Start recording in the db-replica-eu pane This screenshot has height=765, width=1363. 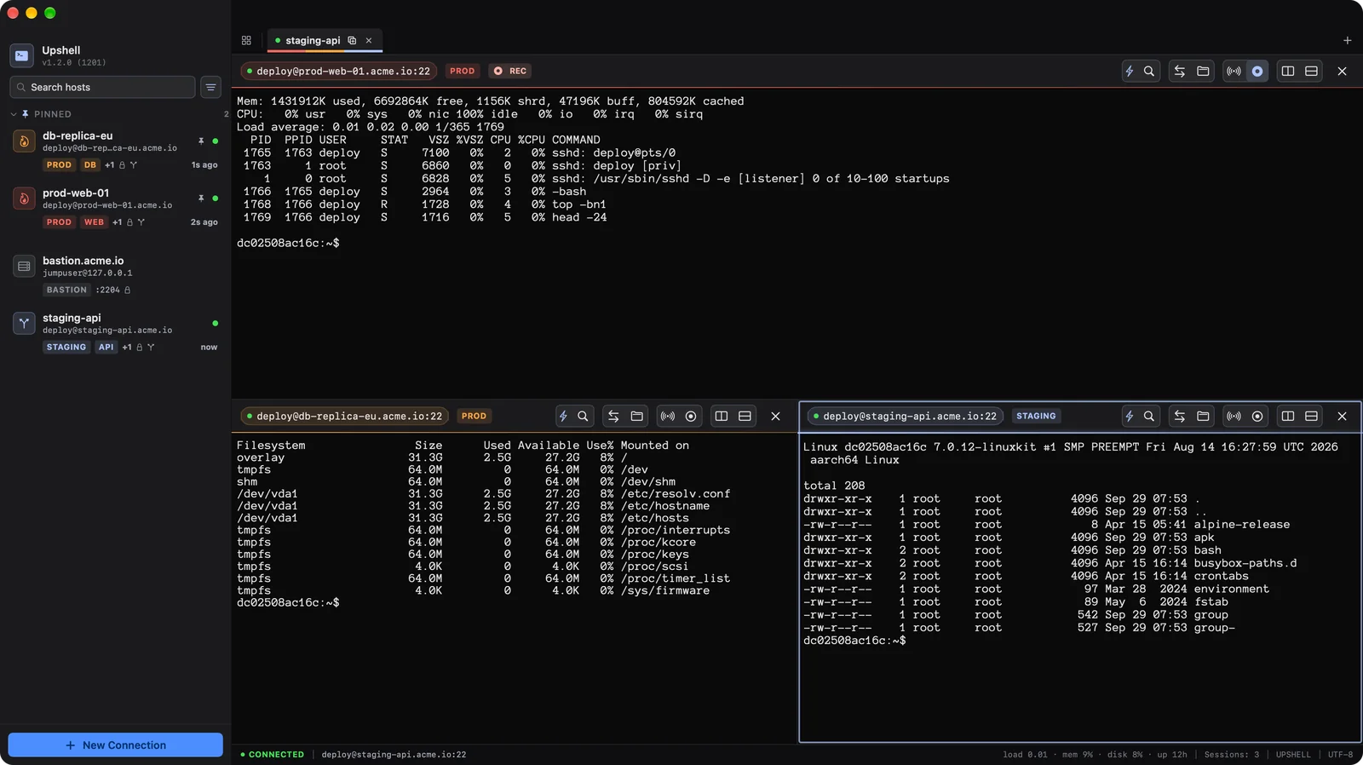(x=691, y=417)
